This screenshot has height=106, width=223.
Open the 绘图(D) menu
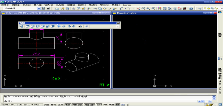70,5
